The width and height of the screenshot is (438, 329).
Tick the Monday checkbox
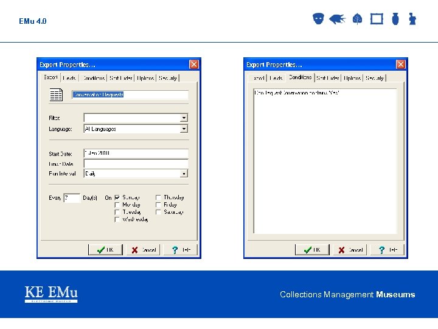coord(117,205)
